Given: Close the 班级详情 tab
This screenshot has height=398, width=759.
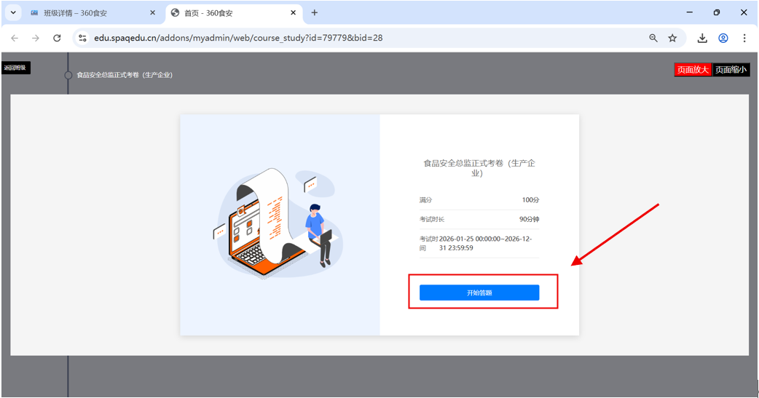Looking at the screenshot, I should point(152,13).
